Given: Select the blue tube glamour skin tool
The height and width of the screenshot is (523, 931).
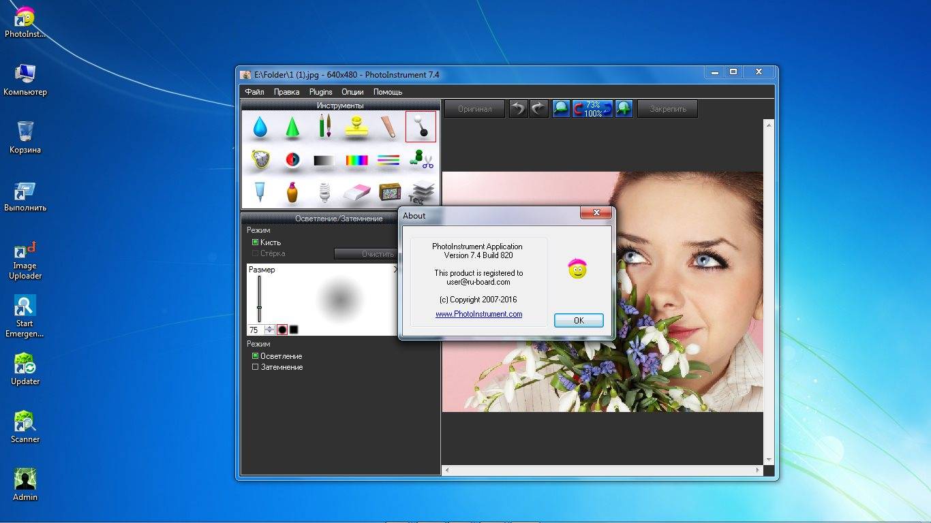Looking at the screenshot, I should point(260,192).
